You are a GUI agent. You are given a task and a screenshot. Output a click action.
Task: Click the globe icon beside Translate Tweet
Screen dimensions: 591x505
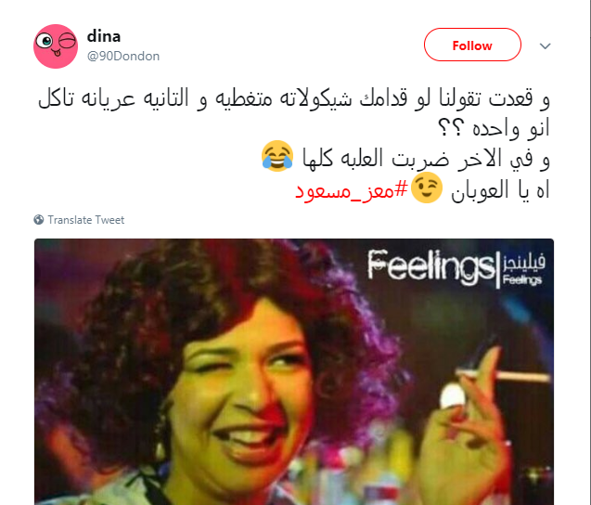(38, 219)
